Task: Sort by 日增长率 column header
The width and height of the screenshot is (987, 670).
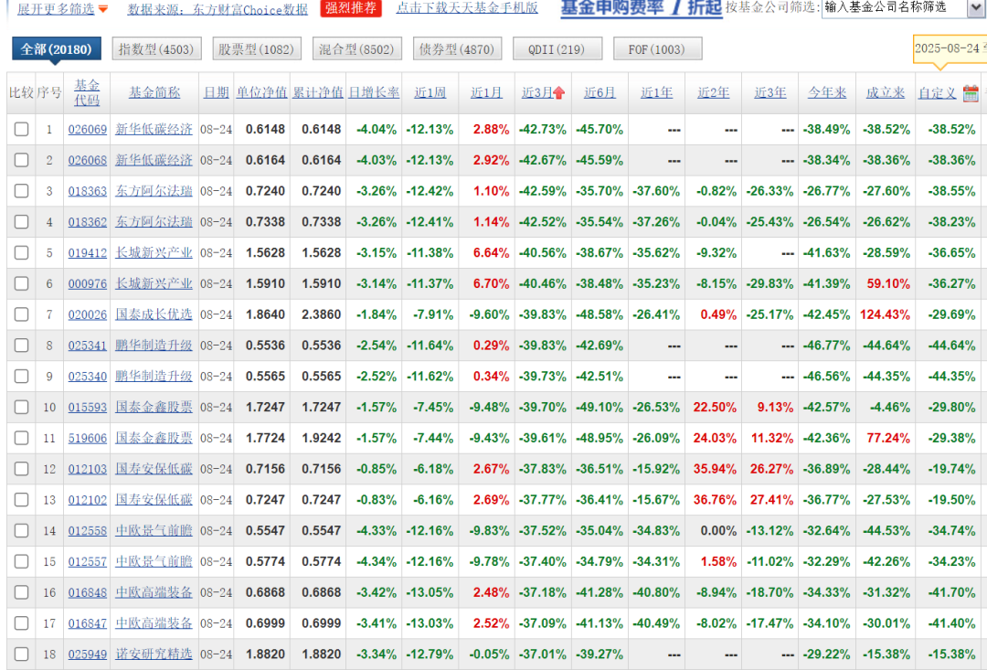Action: click(374, 92)
